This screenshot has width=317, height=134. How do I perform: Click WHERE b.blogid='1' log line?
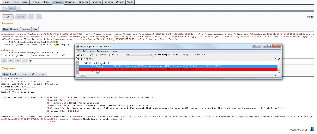[97, 63]
